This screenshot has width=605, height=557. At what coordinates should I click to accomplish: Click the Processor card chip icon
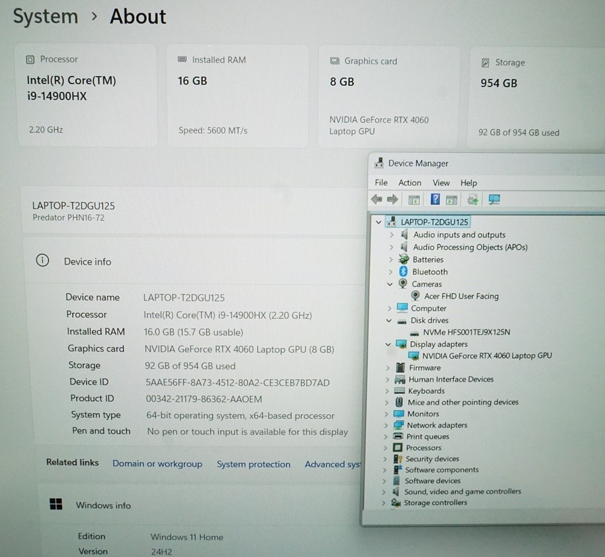(30, 59)
